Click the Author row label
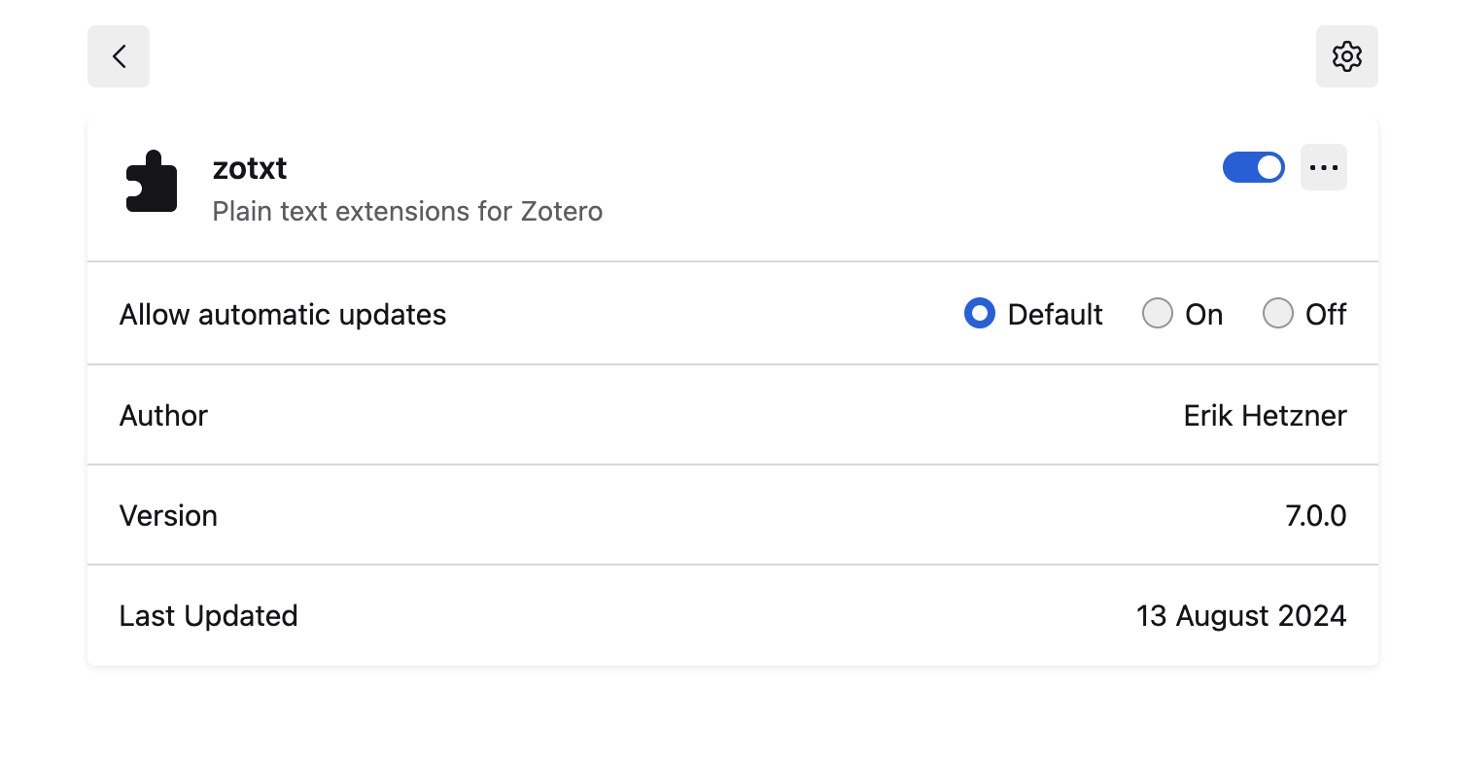The image size is (1460, 758). 163,416
